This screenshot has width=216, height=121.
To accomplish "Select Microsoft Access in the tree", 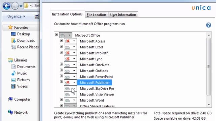I will coord(92,41).
